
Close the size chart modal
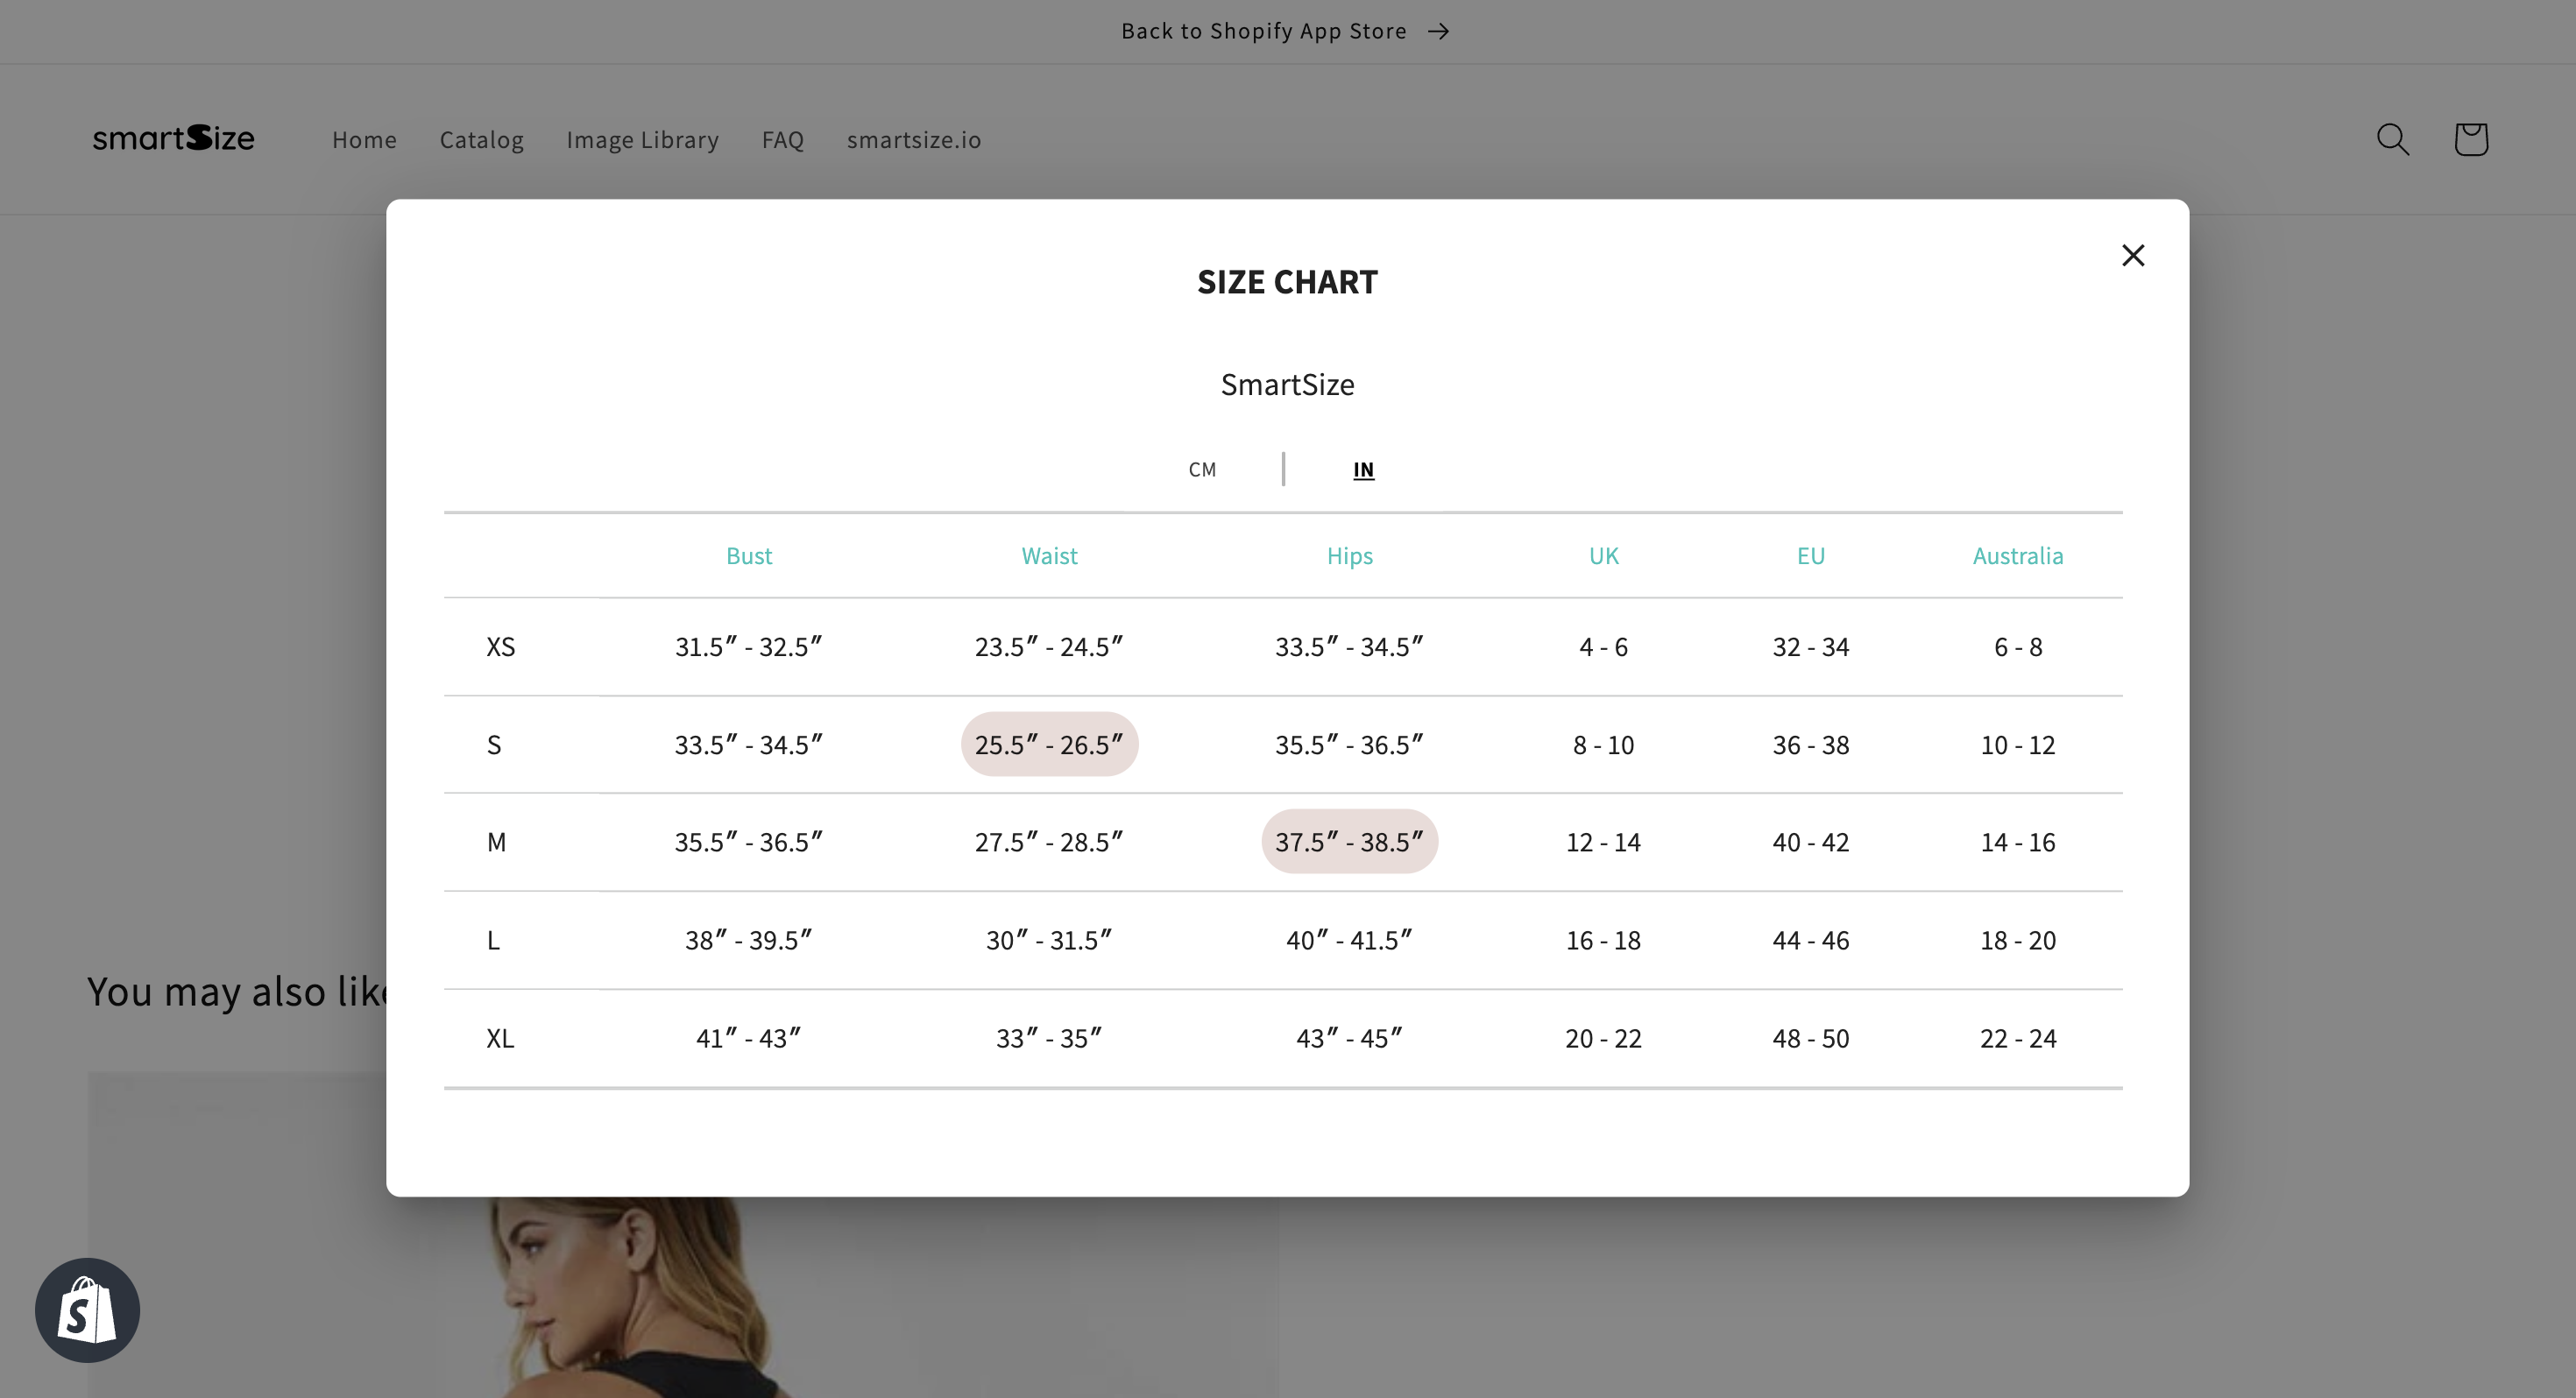pos(2133,256)
